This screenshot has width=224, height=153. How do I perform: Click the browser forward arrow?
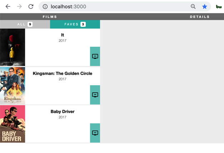click(x=19, y=6)
